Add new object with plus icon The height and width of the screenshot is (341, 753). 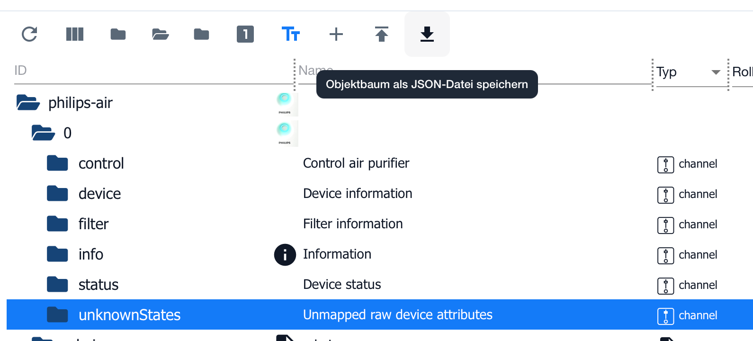(x=336, y=34)
